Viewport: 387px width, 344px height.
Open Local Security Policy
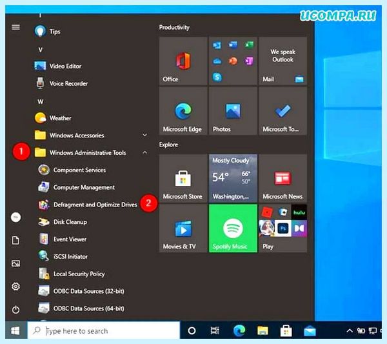tap(72, 274)
